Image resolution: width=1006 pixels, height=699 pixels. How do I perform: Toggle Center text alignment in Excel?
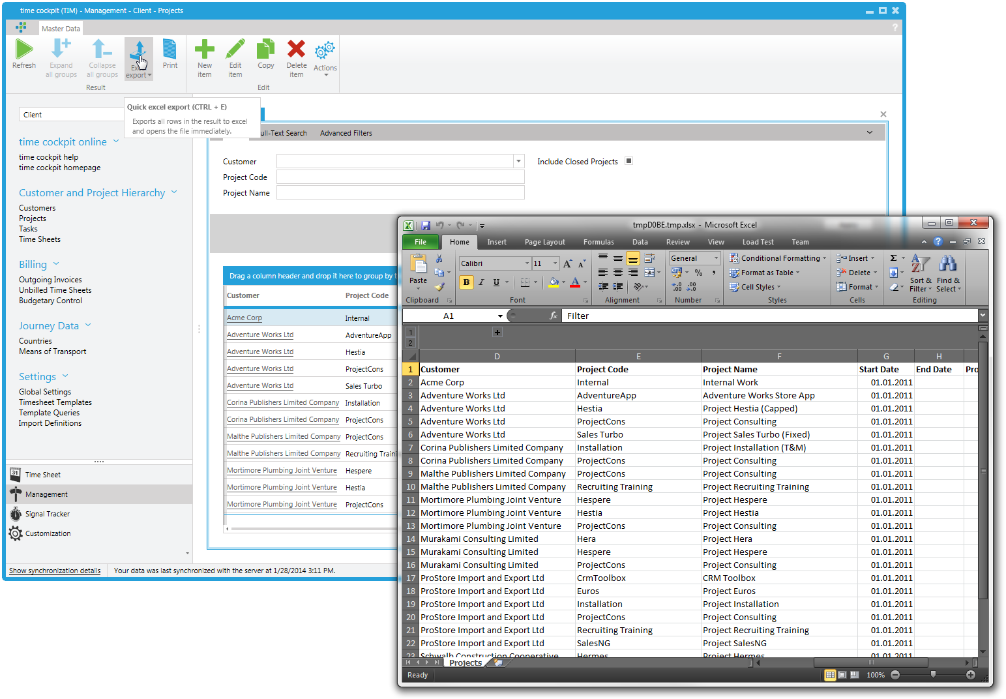[x=617, y=273]
